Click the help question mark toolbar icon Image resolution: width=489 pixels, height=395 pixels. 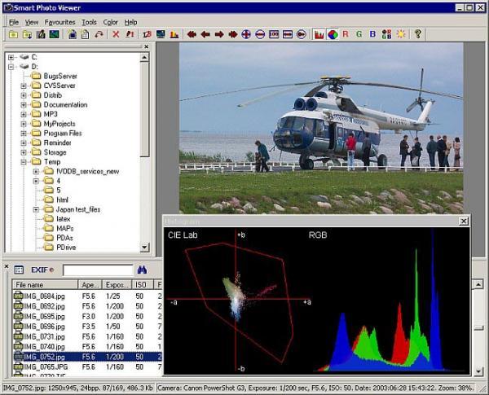(418, 34)
